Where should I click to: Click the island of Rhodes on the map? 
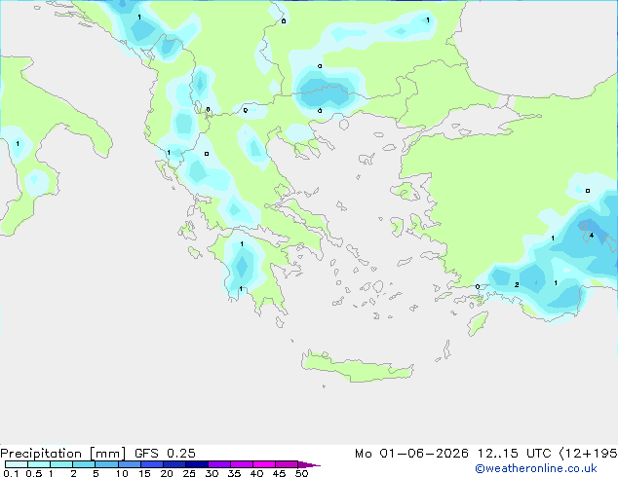point(478,323)
